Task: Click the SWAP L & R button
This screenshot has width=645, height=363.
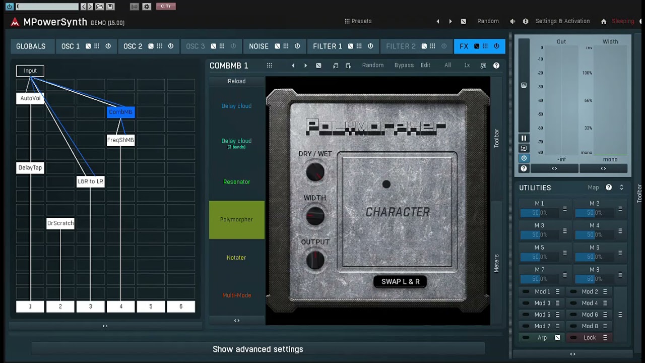Action: coord(401,282)
